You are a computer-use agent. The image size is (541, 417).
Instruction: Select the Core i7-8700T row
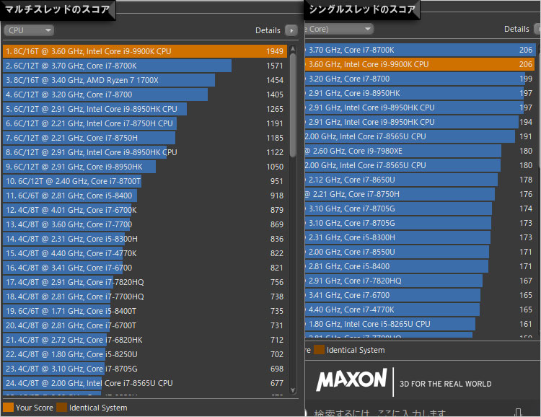point(145,181)
